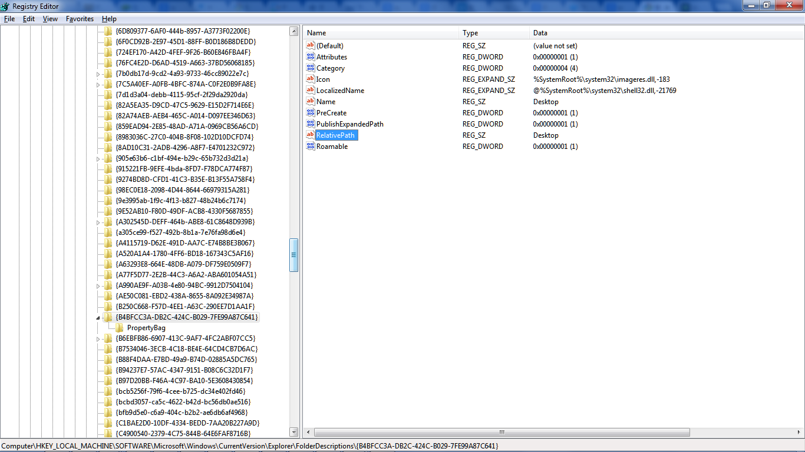Expand the {A302545D-DEFF-464b-ABE8-61C8648D939B} key
Viewport: 805px width, 452px height.
(98, 222)
